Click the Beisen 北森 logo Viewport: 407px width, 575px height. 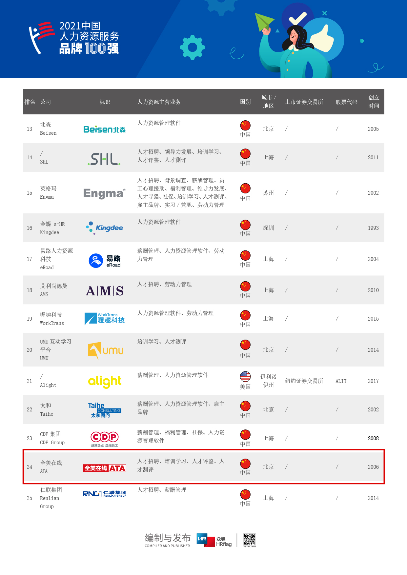pos(104,129)
